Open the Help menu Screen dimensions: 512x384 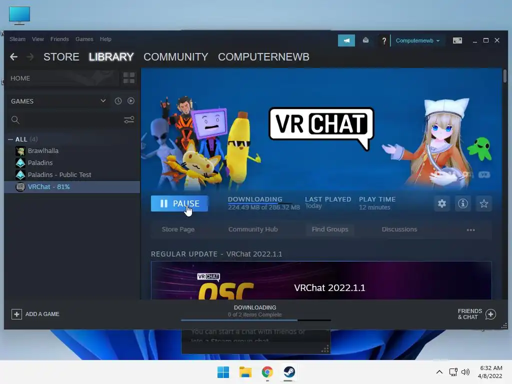coord(105,39)
